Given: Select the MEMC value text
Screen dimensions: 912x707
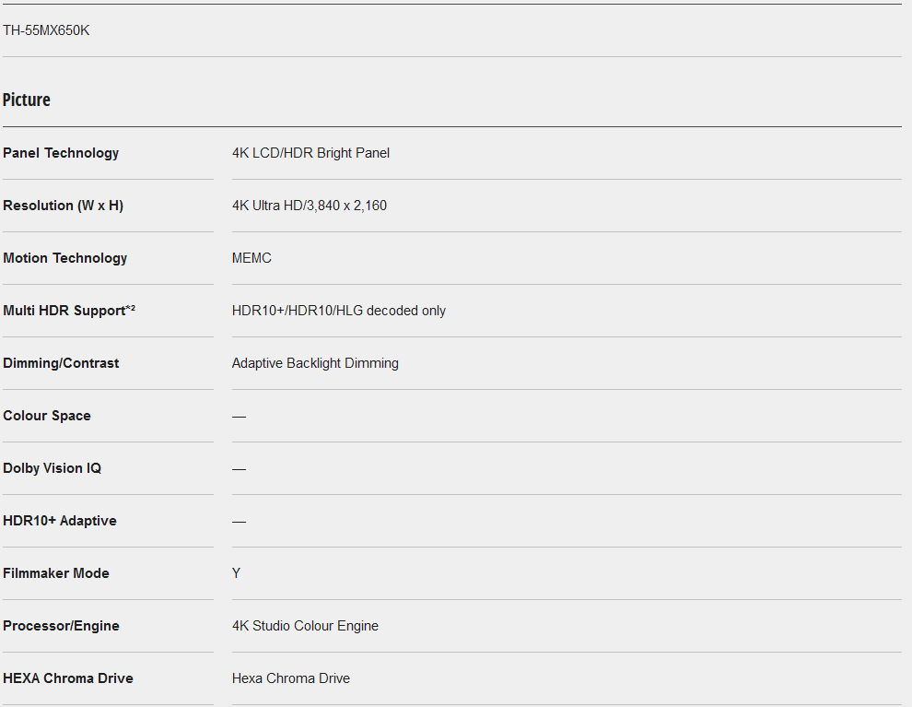Looking at the screenshot, I should click(x=251, y=258).
